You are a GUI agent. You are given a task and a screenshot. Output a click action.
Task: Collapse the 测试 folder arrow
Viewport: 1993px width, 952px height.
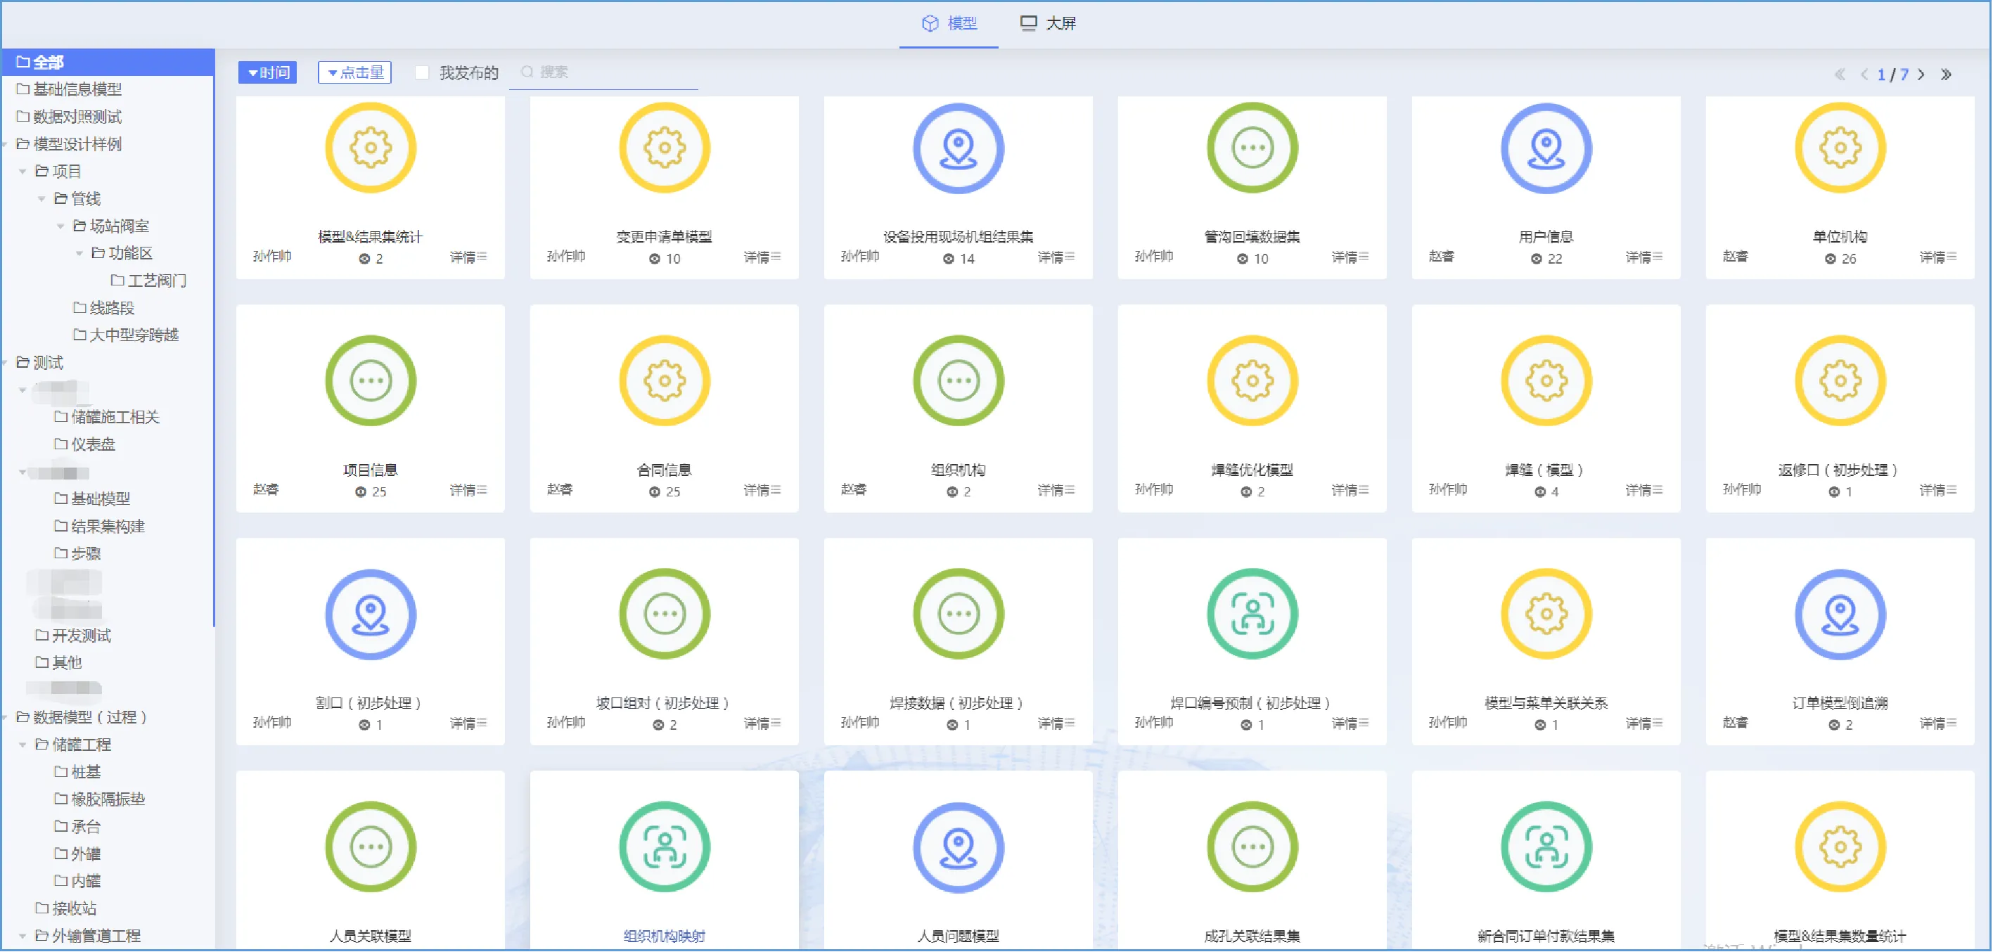coord(6,363)
